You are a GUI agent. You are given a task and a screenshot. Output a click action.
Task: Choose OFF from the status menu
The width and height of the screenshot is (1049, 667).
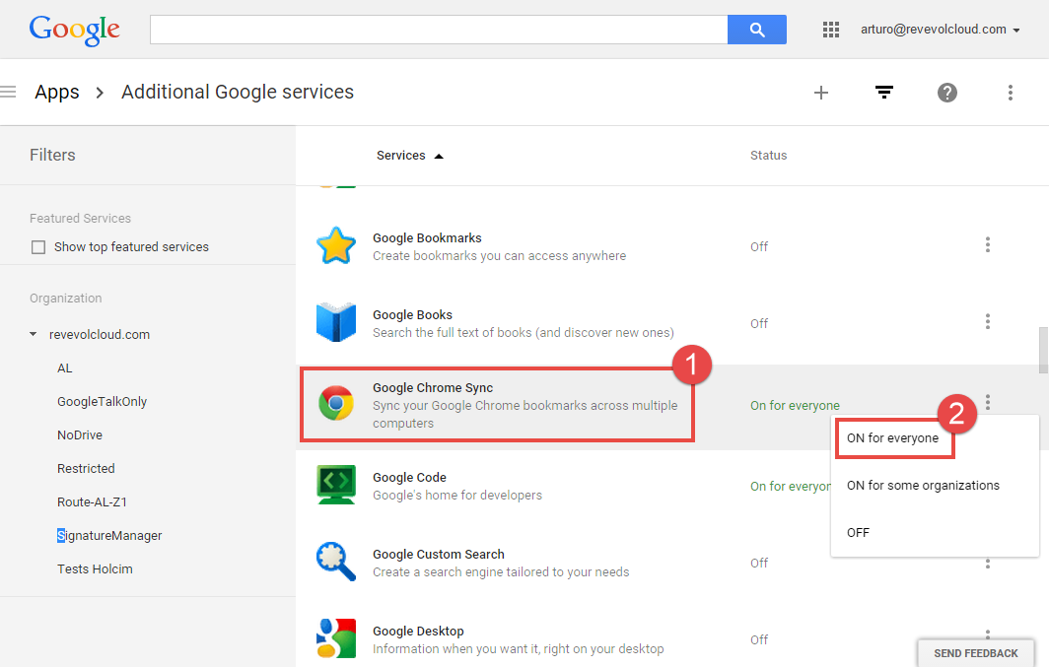(859, 533)
